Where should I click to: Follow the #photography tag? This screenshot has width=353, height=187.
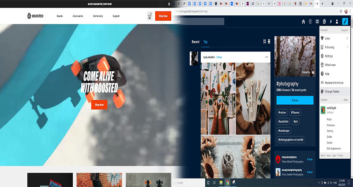pos(295,100)
